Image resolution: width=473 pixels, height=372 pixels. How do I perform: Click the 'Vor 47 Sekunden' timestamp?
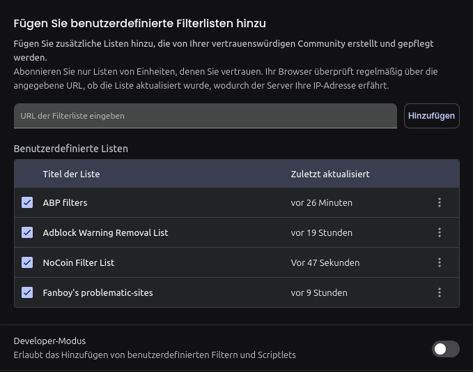click(x=325, y=262)
